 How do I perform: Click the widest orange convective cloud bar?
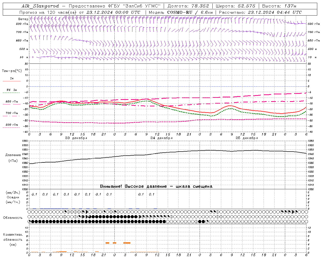(x=127, y=243)
